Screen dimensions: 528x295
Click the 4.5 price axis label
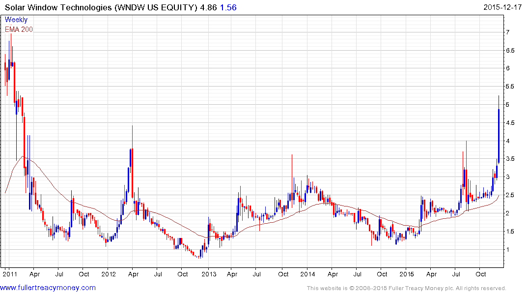[x=510, y=123]
